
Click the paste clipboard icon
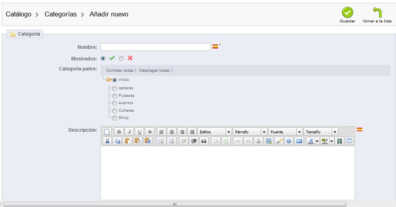127,141
